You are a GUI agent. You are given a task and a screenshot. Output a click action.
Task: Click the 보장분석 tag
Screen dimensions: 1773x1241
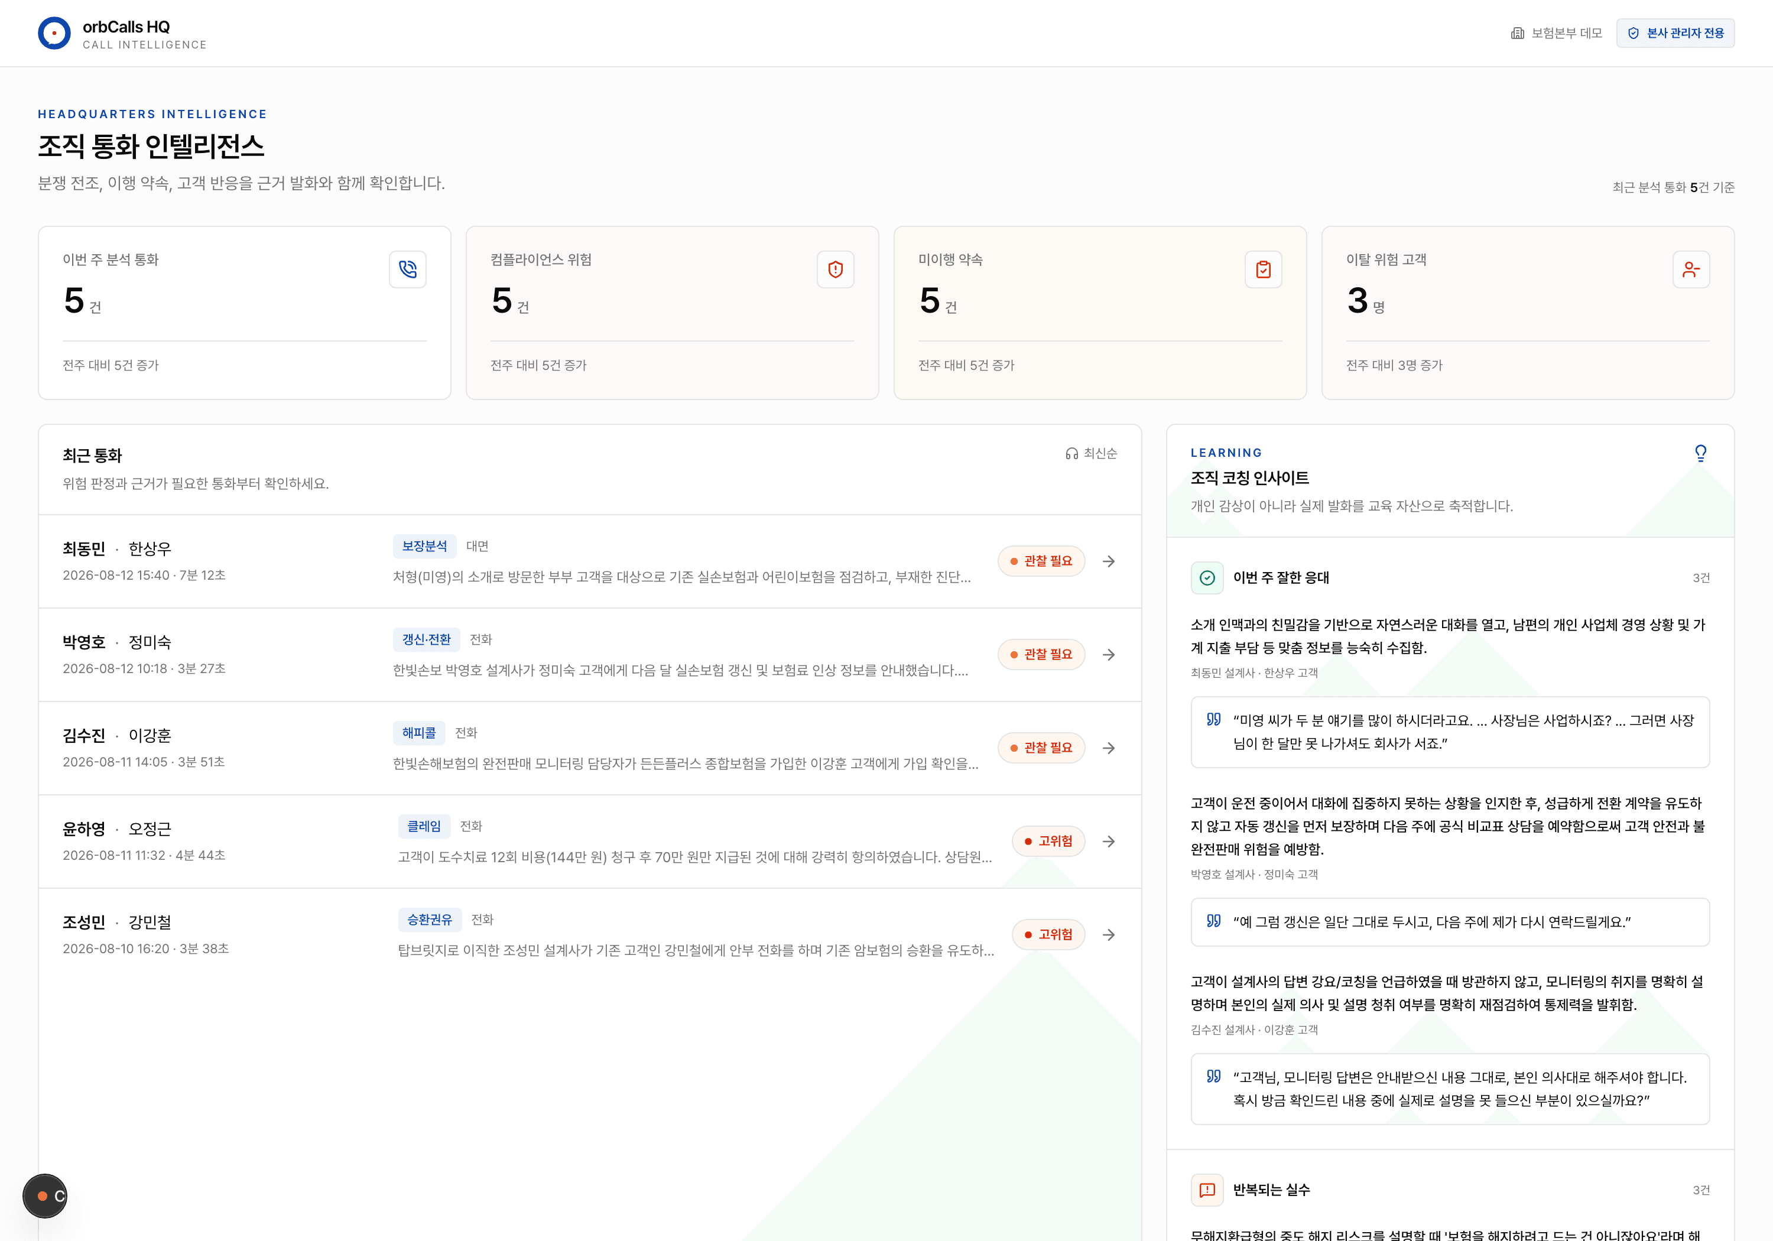click(x=424, y=546)
